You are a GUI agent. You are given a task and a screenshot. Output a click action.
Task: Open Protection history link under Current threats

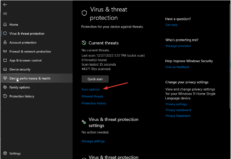[x=94, y=103]
